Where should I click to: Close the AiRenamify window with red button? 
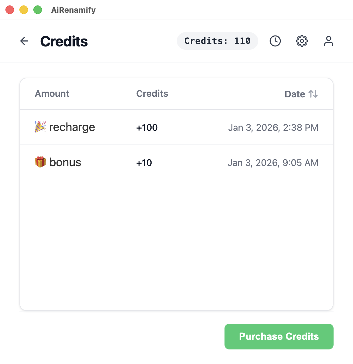coord(10,10)
